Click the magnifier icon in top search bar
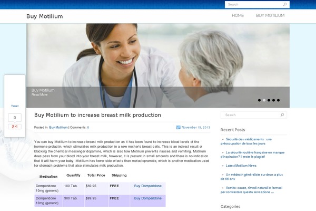Image resolution: width=316 pixels, height=211 pixels. (x=285, y=4)
